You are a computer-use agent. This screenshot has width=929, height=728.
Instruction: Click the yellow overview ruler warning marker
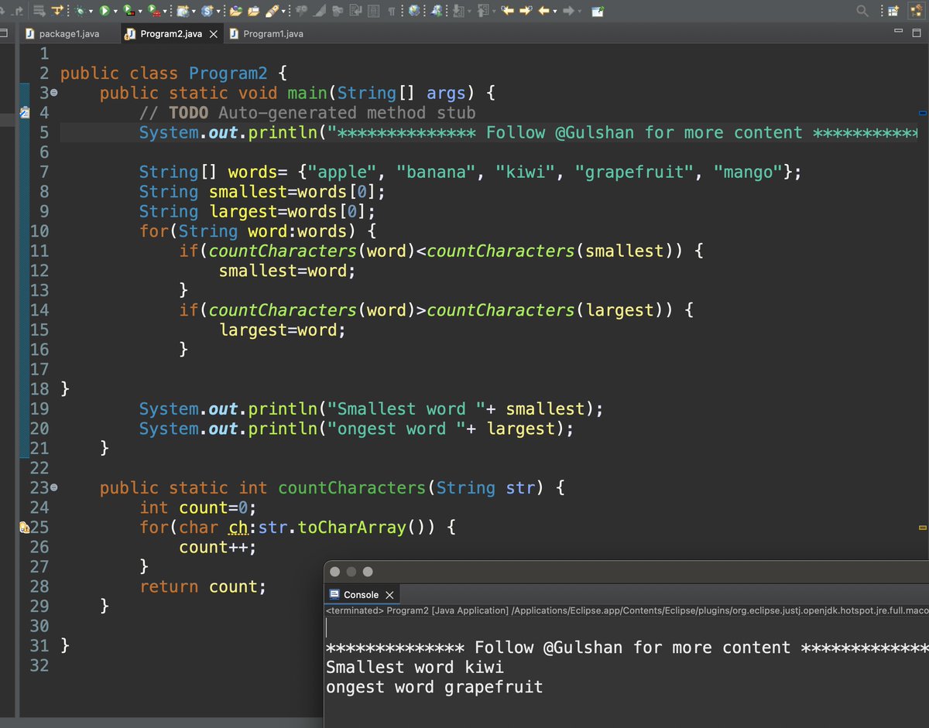pos(922,528)
